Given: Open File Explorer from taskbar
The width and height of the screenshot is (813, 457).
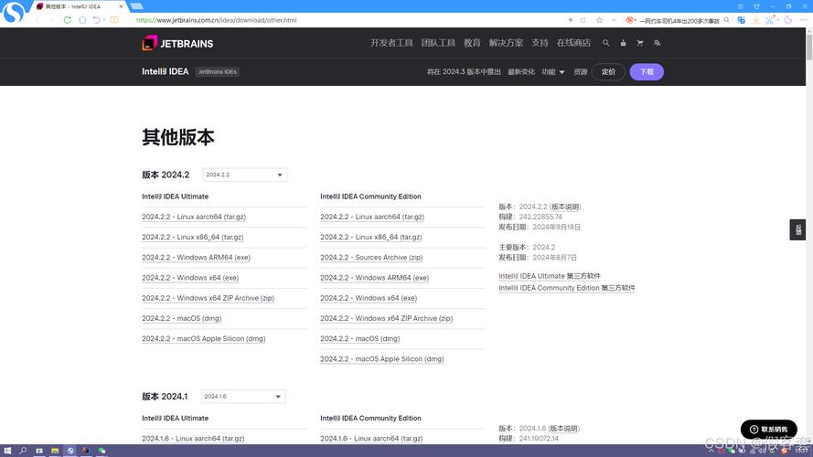Looking at the screenshot, I should click(x=55, y=451).
